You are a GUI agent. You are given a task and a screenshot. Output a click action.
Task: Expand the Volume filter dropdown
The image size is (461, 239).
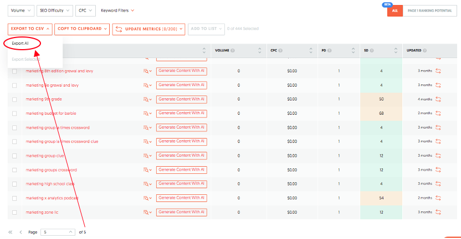19,10
